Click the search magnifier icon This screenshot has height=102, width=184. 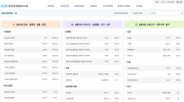click(182, 13)
